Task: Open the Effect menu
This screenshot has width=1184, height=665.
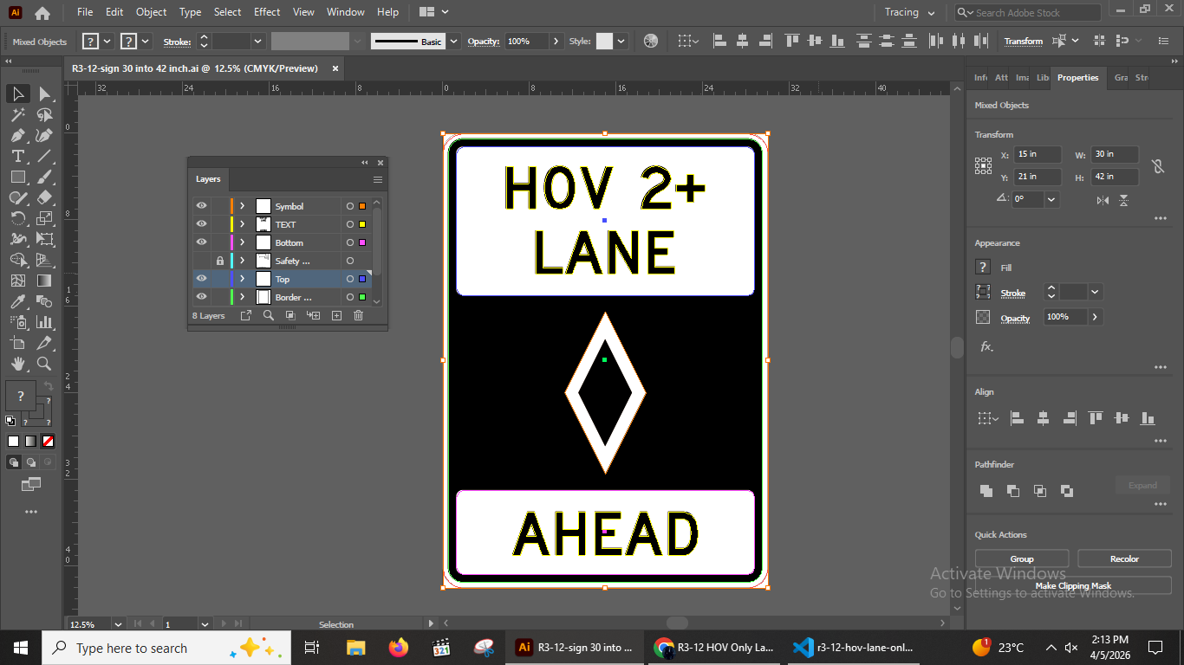Action: pos(266,12)
